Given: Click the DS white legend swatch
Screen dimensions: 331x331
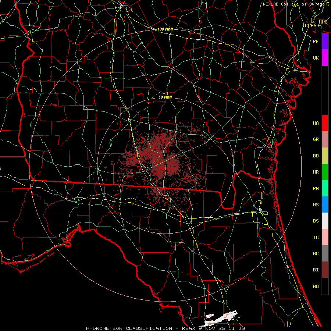Looking at the screenshot, I should pyautogui.click(x=325, y=221).
